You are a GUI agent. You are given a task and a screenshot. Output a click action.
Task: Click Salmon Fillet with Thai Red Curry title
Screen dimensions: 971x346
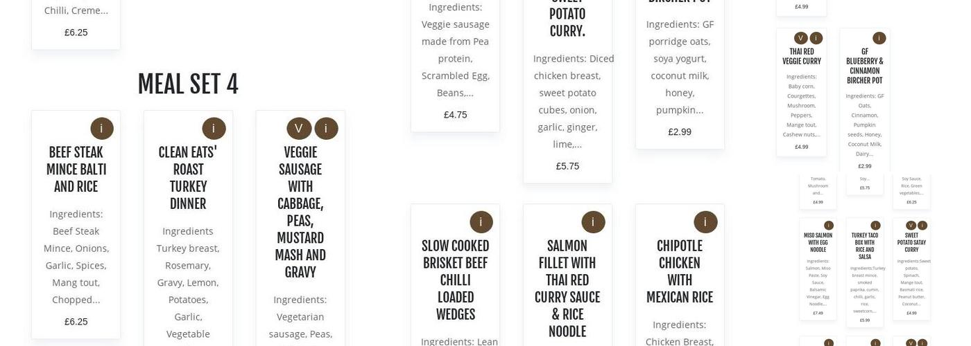pyautogui.click(x=567, y=289)
